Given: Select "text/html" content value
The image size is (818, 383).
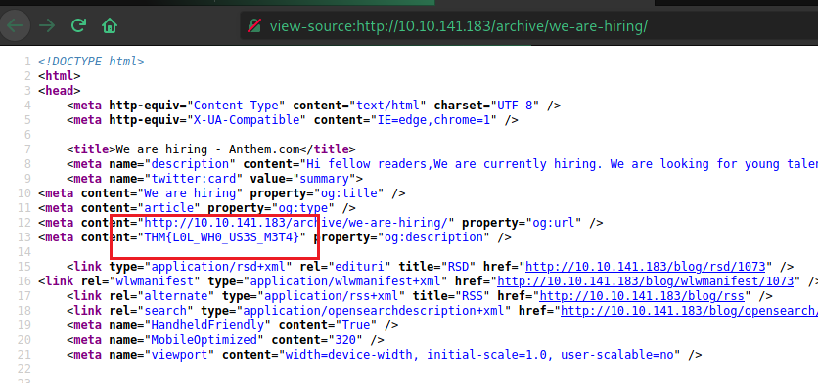Looking at the screenshot, I should point(387,106).
